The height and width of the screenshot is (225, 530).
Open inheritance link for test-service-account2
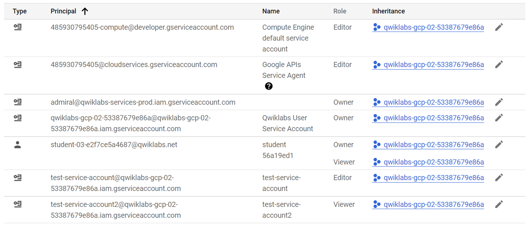434,204
